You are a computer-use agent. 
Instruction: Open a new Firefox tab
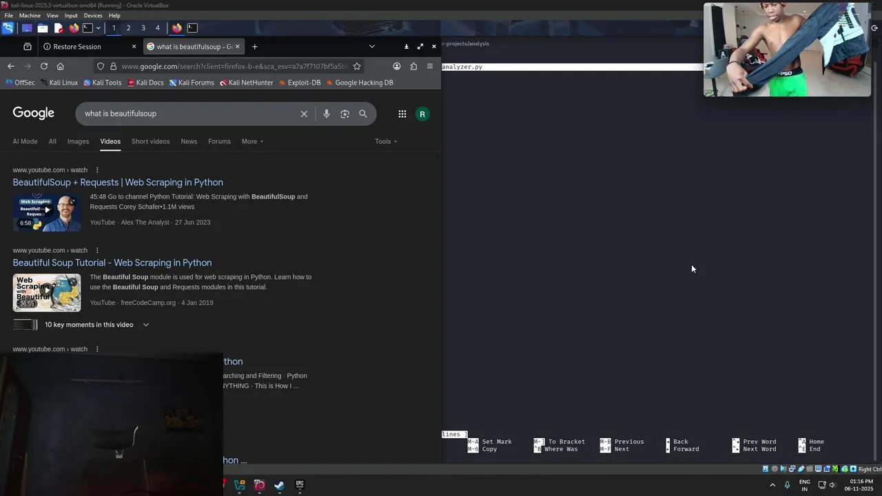point(254,47)
